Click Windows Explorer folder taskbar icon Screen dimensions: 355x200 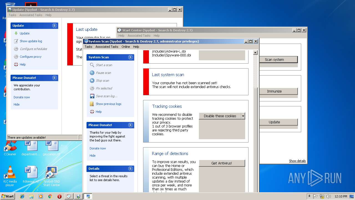click(x=31, y=196)
